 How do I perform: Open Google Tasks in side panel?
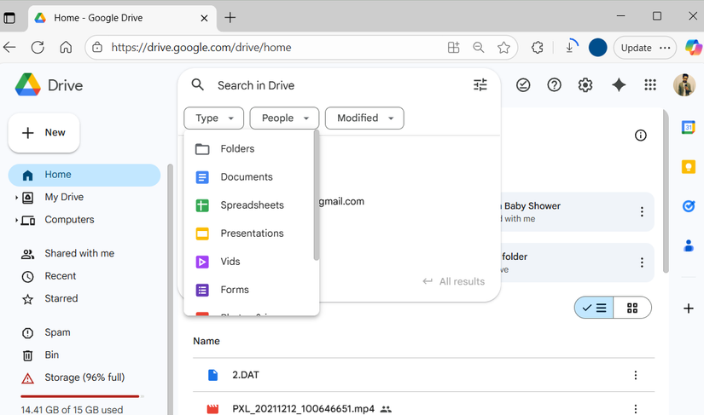(x=688, y=206)
